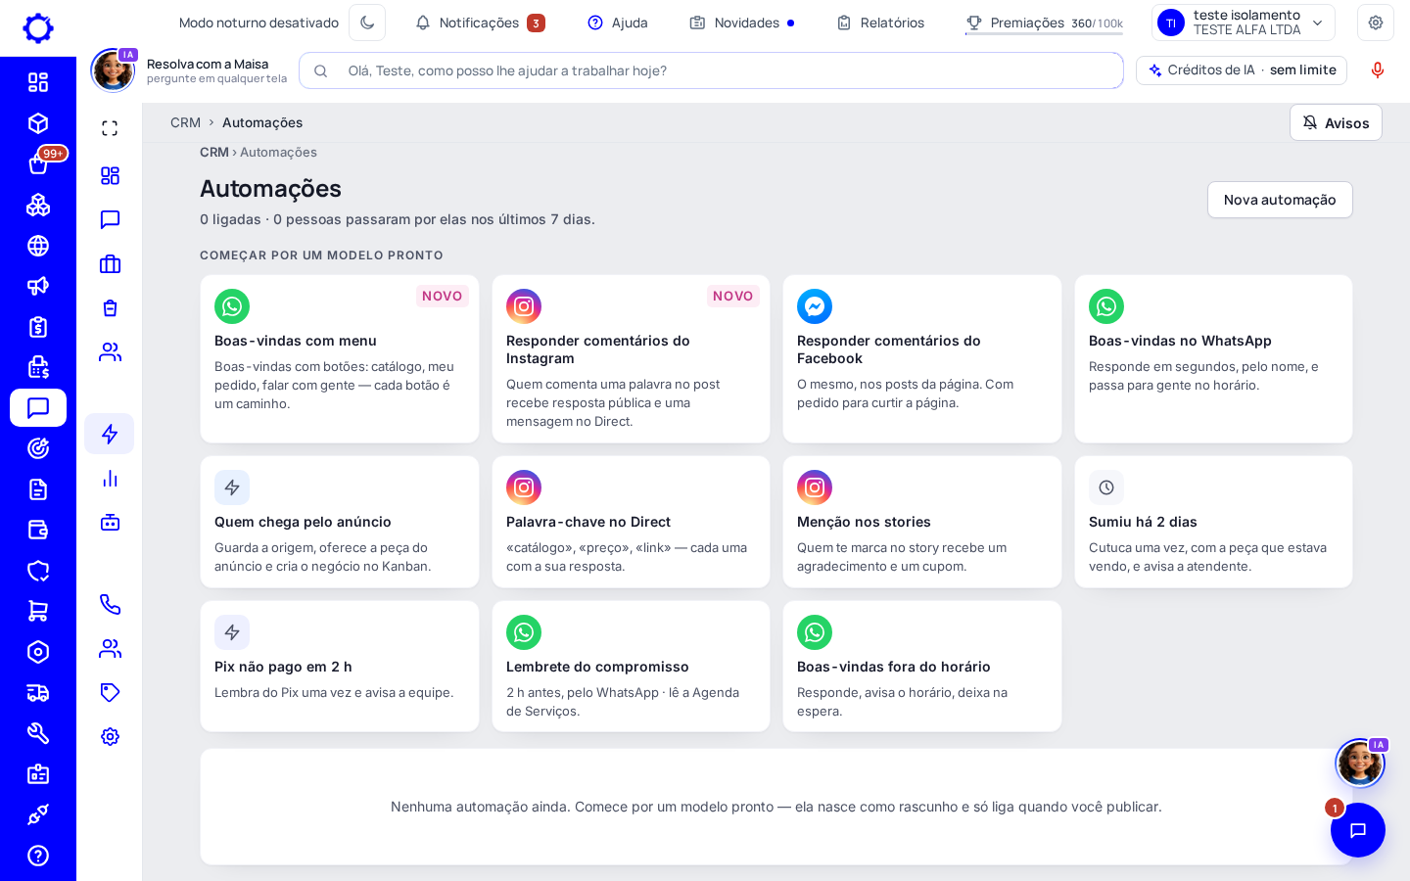Open shopping cart icon in blue sidebar
The width and height of the screenshot is (1410, 881).
click(x=38, y=611)
